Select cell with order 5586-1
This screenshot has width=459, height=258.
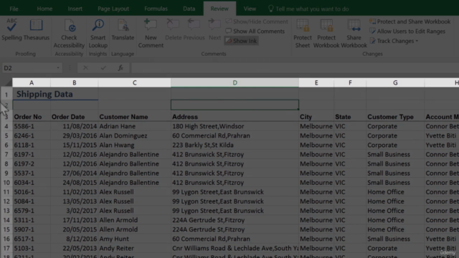(x=32, y=126)
